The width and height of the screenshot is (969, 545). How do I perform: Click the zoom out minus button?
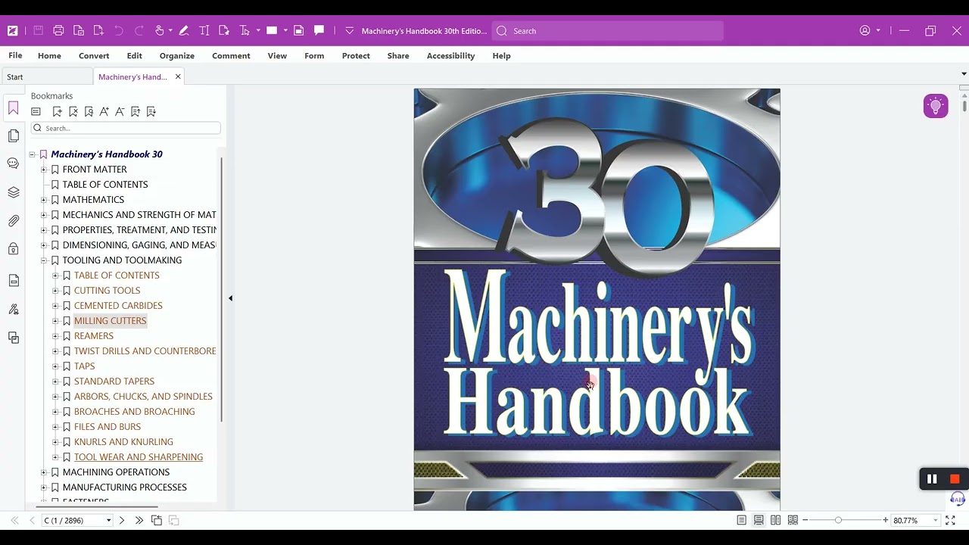pos(805,521)
